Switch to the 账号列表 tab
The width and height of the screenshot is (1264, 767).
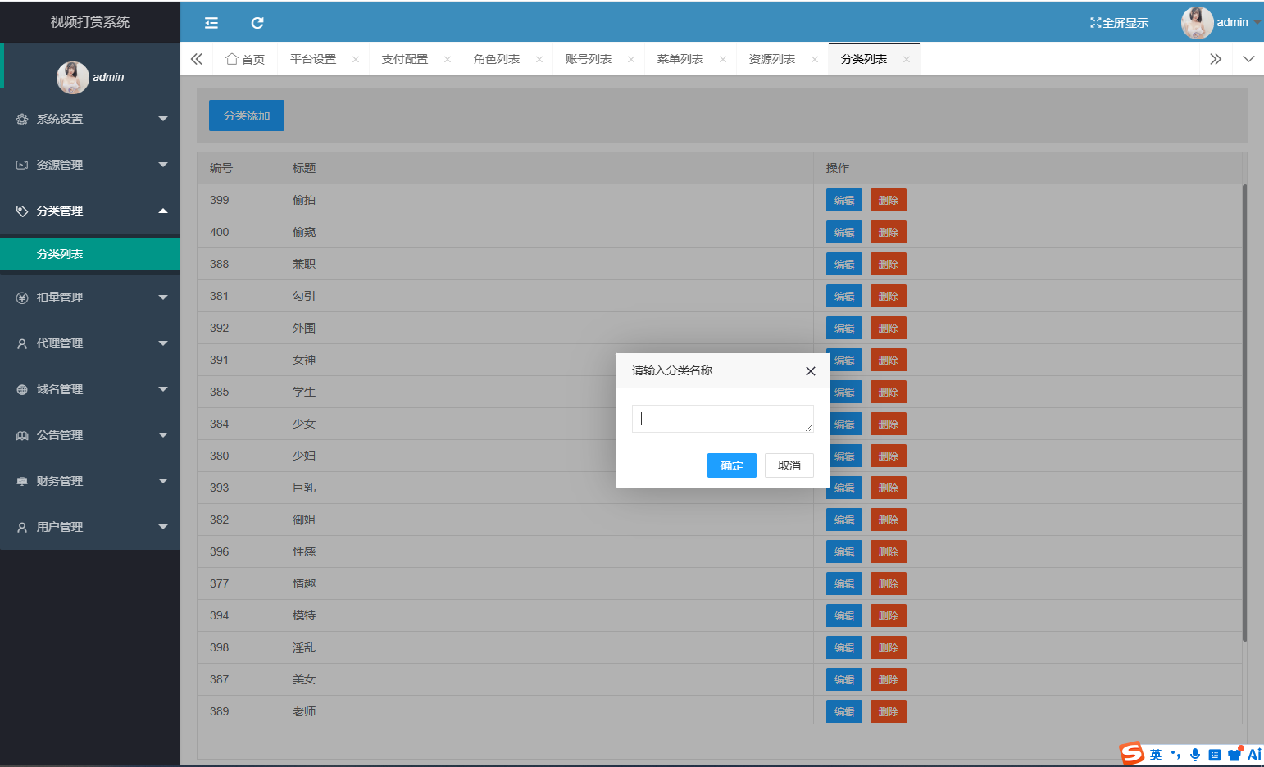(x=589, y=59)
